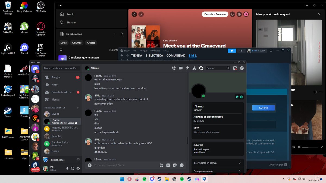The width and height of the screenshot is (326, 183).
Task: Show hidden system tray icons
Action: click(283, 179)
